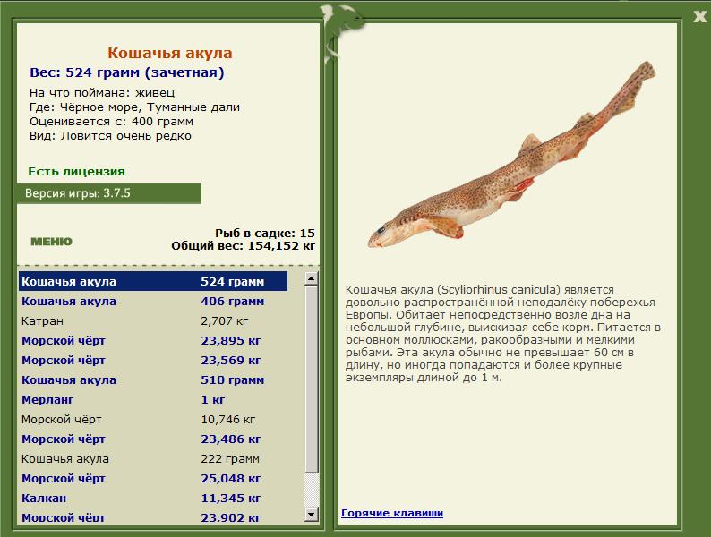Click the Версия игры: 3.7.5 bar
Image resolution: width=711 pixels, height=537 pixels.
(109, 193)
